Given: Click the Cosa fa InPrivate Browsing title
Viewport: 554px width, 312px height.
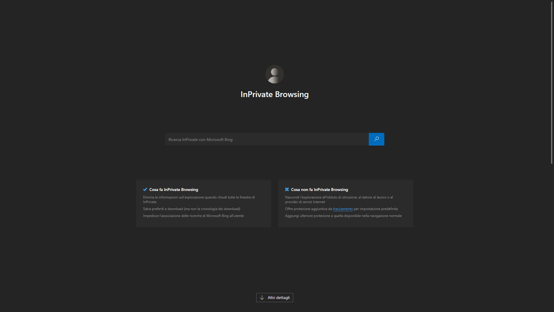Looking at the screenshot, I should click(x=174, y=190).
